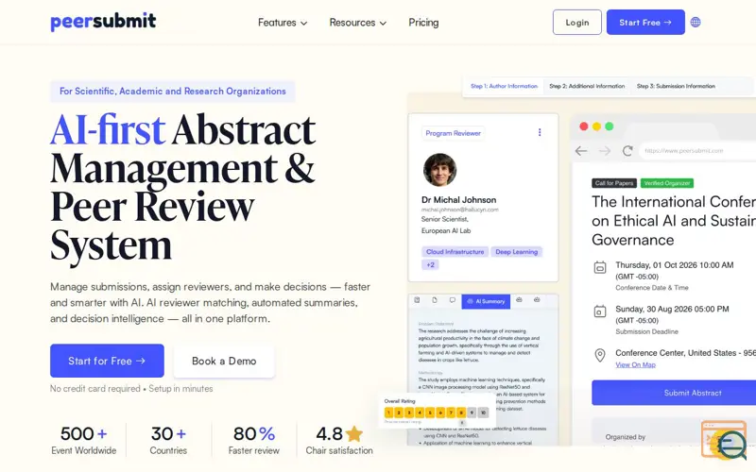Click the red window dot in mockup
Screen dimensions: 756x472
point(583,126)
